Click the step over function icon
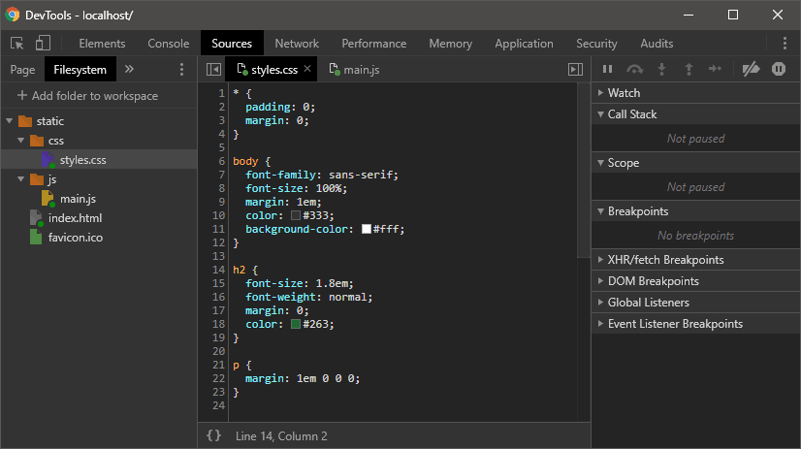 click(x=635, y=70)
